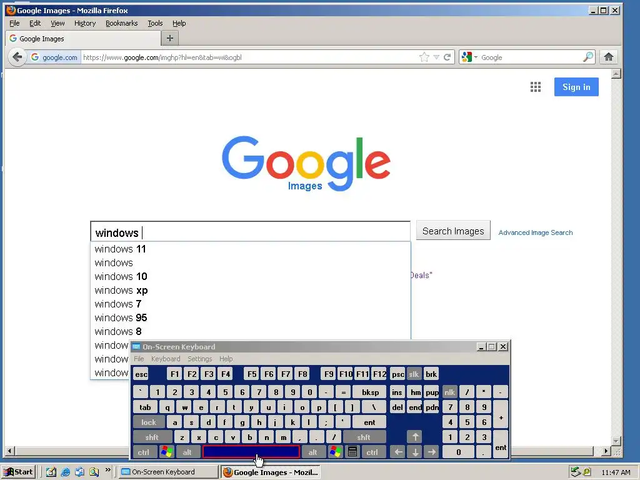Click the context menu key on keyboard
Screen dimensions: 640x480
[x=352, y=452]
